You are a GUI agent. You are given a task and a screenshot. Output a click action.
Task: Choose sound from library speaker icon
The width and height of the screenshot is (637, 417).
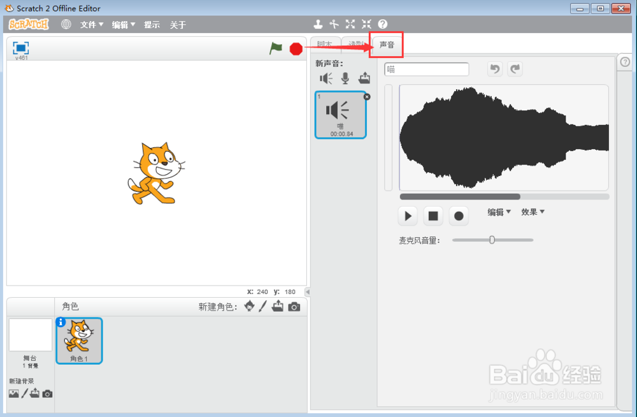[x=326, y=78]
